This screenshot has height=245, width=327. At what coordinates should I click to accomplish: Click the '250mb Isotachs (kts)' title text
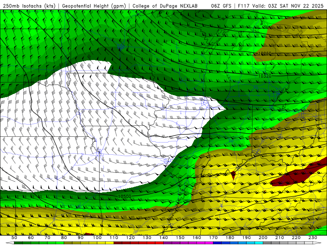point(29,6)
